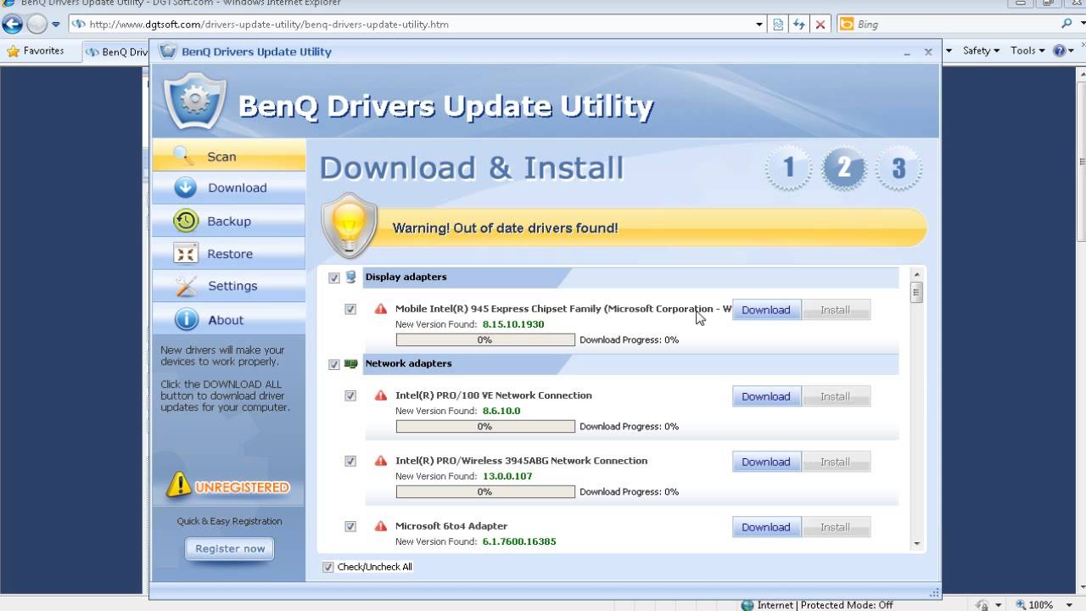Click the Bing search magnifier icon
The height and width of the screenshot is (611, 1086).
point(1066,24)
